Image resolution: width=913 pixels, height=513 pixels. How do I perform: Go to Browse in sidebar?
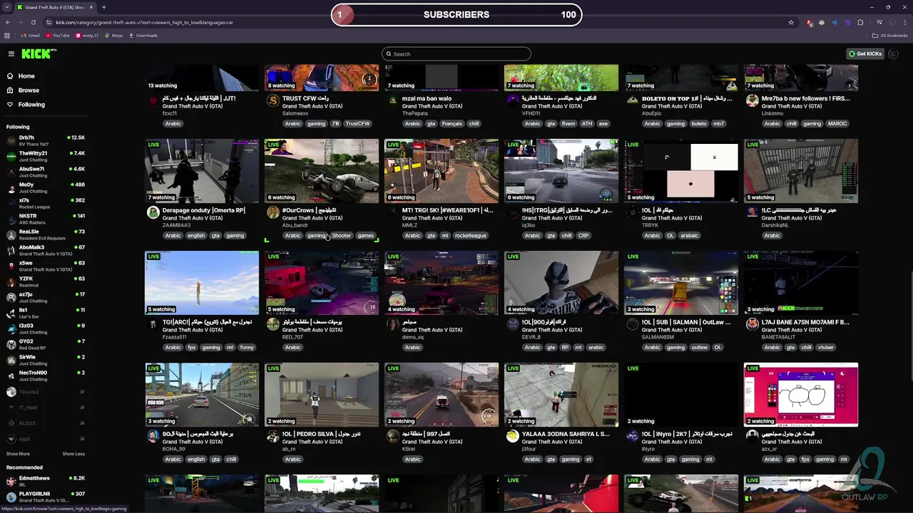(x=29, y=90)
